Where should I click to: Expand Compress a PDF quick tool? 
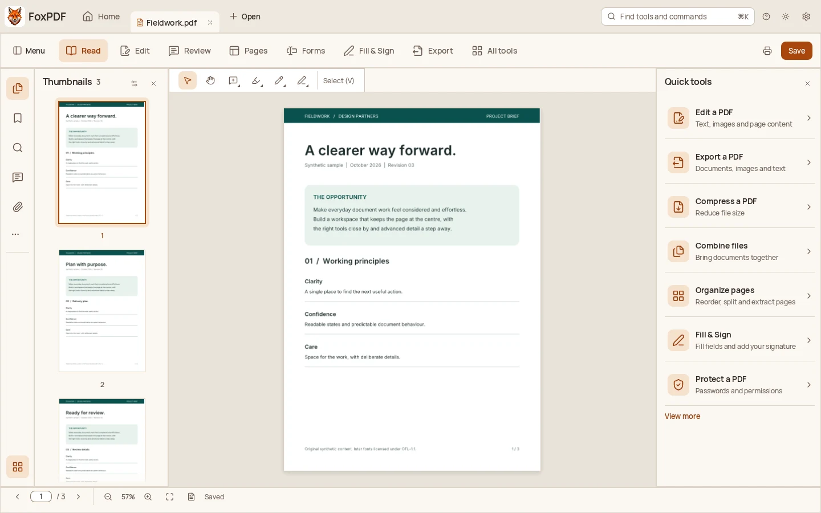point(739,207)
